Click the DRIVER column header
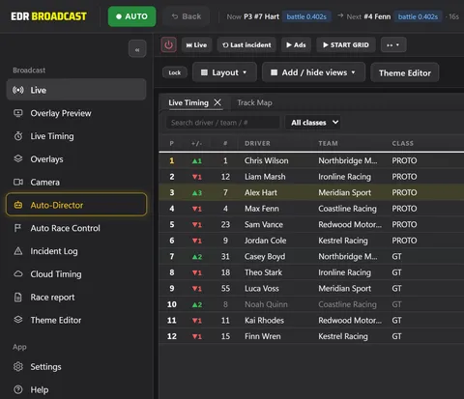Screen dimensions: 464x399 (x=257, y=143)
